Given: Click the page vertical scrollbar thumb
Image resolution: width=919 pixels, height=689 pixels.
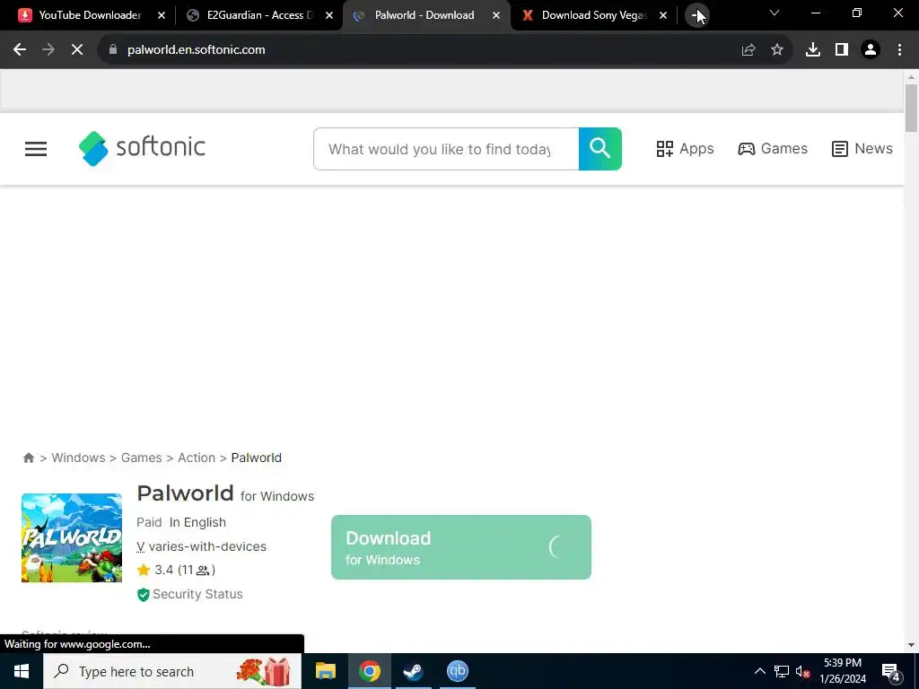Looking at the screenshot, I should (911, 109).
